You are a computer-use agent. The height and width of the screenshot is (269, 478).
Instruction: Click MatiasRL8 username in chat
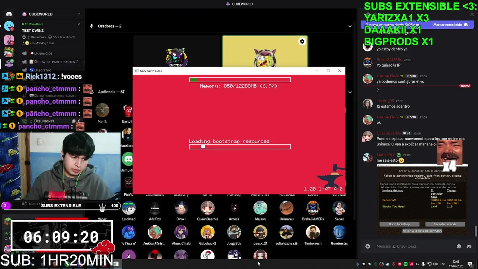[x=386, y=155]
